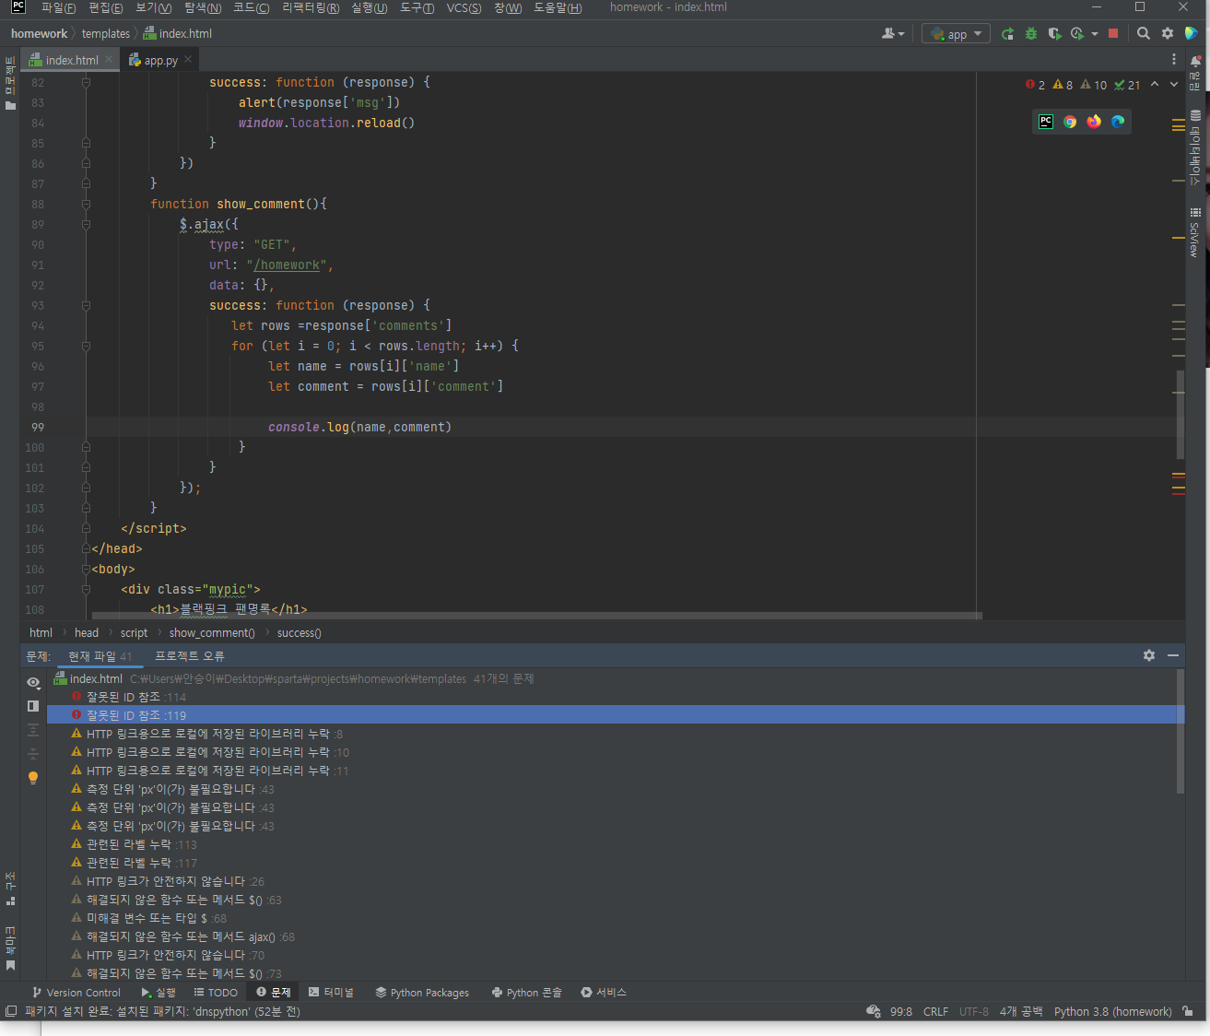The width and height of the screenshot is (1210, 1036).
Task: Toggle tool window quick access in status bar
Action: pos(11,1012)
